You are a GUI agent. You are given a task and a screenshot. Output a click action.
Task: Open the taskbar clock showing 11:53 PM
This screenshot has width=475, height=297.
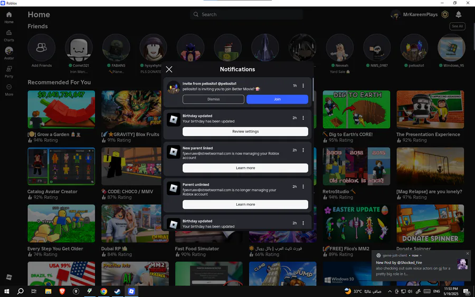[x=451, y=291]
